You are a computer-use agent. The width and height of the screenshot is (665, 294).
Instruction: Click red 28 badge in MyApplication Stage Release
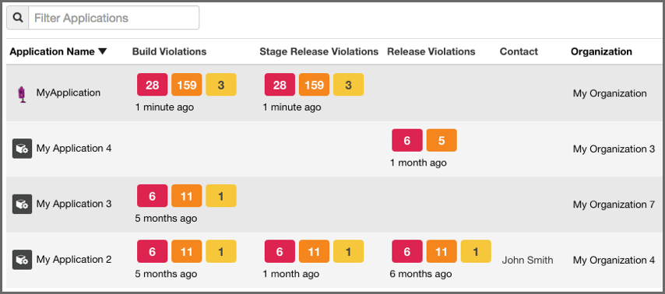[x=280, y=85]
